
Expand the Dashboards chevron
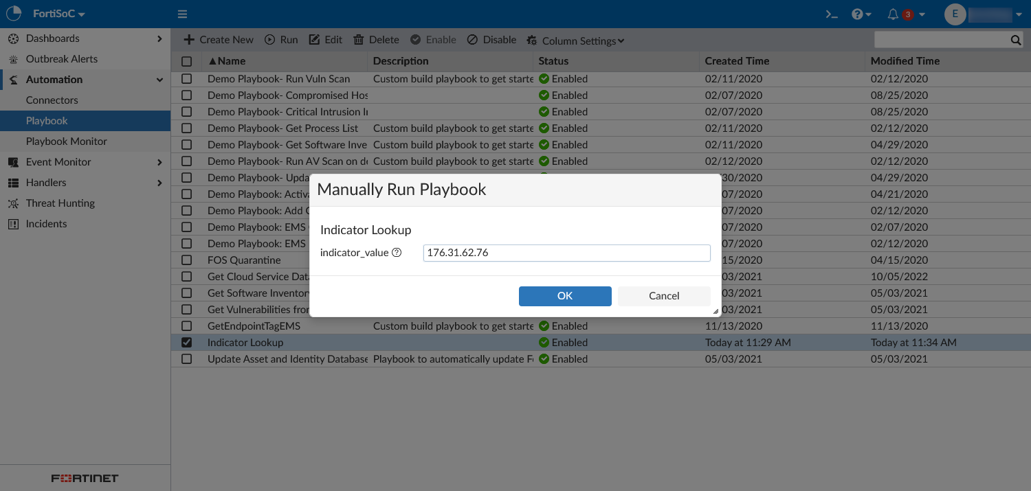pos(159,38)
